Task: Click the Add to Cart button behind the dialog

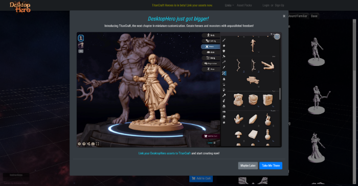Action: pos(201,178)
